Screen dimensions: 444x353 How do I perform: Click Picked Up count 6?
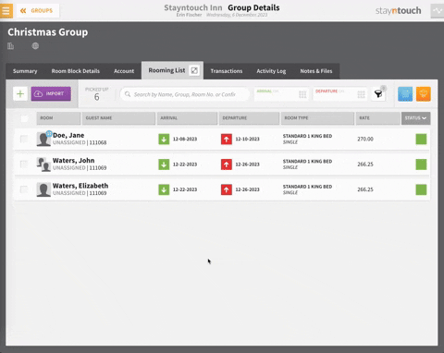coord(97,97)
